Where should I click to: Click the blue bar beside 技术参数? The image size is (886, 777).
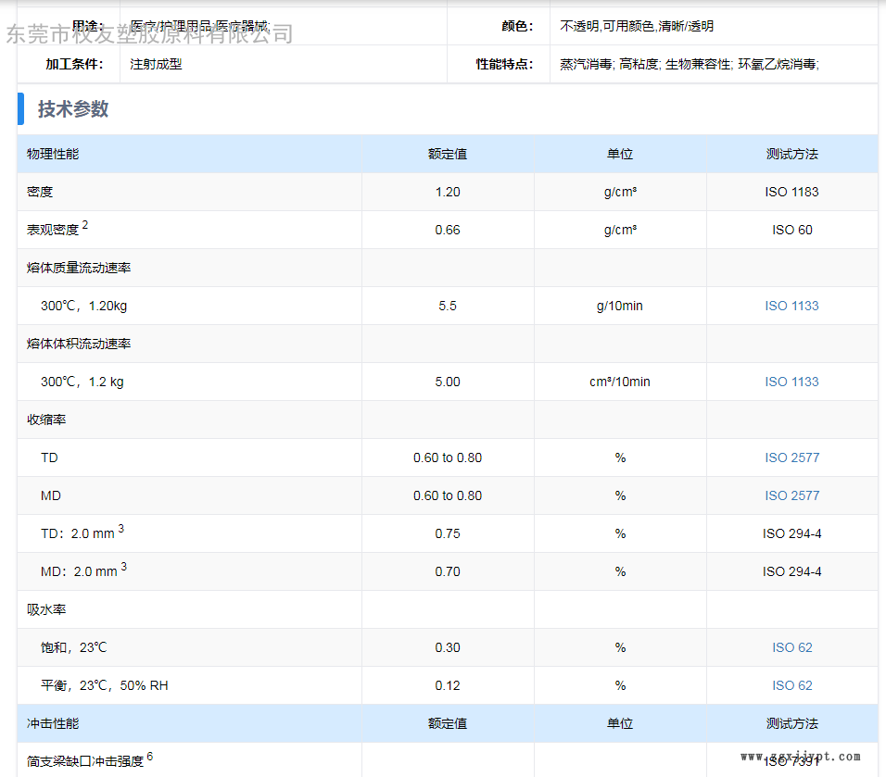tap(20, 109)
